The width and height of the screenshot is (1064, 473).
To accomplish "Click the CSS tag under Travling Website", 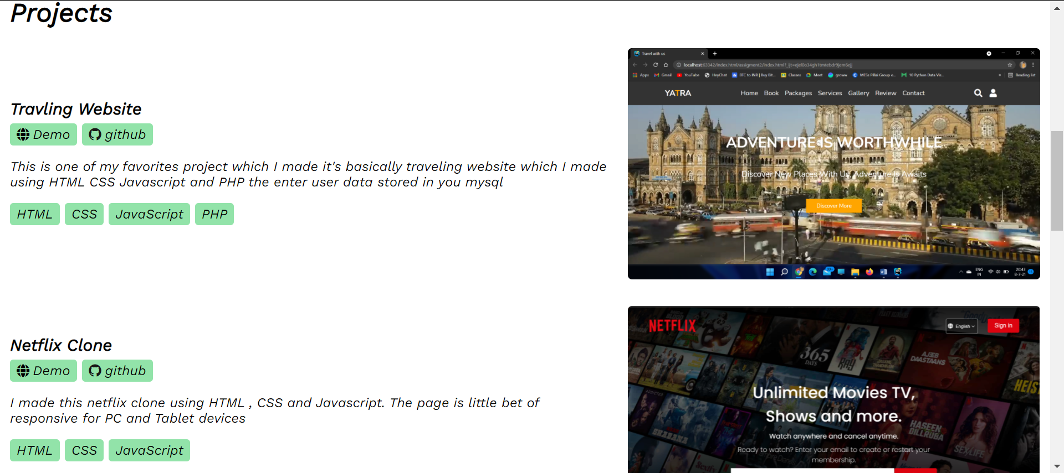I will (84, 214).
